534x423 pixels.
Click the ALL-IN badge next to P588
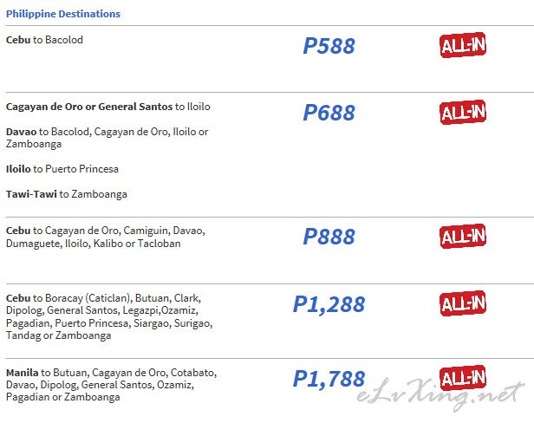[463, 45]
